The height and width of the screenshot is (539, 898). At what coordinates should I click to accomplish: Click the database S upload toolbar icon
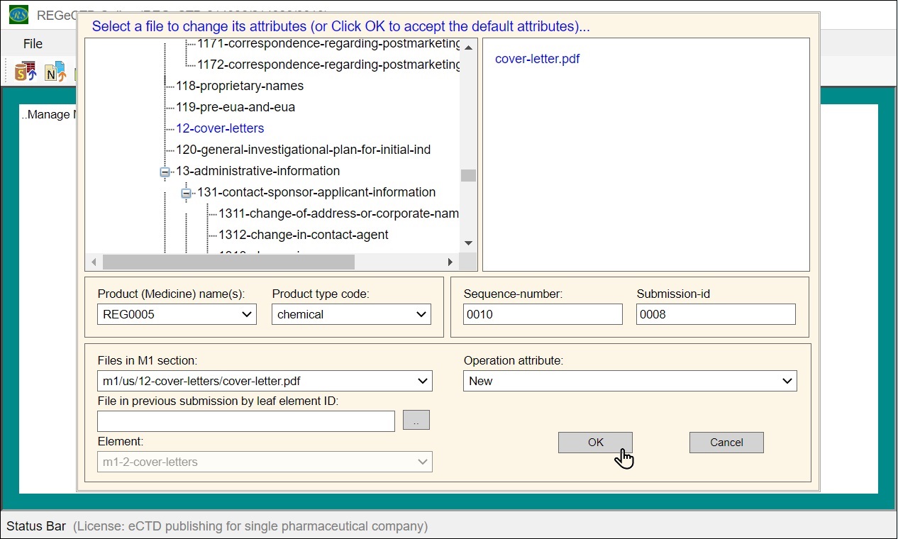coord(26,72)
